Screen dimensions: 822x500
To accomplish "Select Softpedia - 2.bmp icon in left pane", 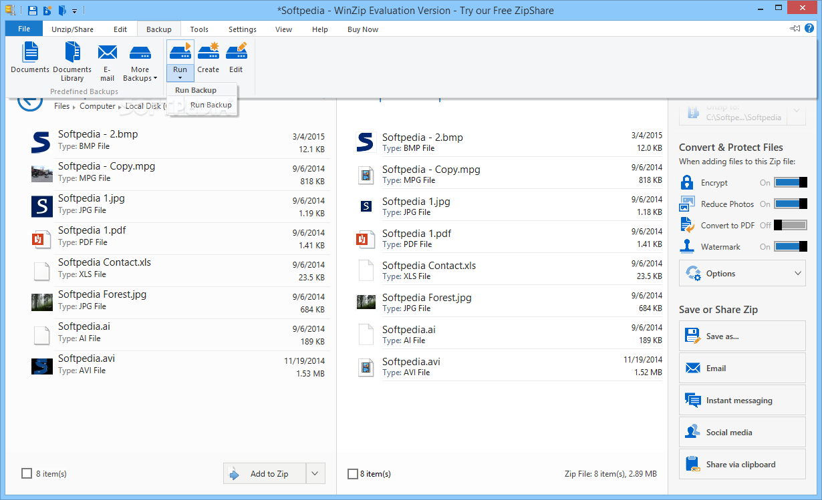I will click(41, 142).
